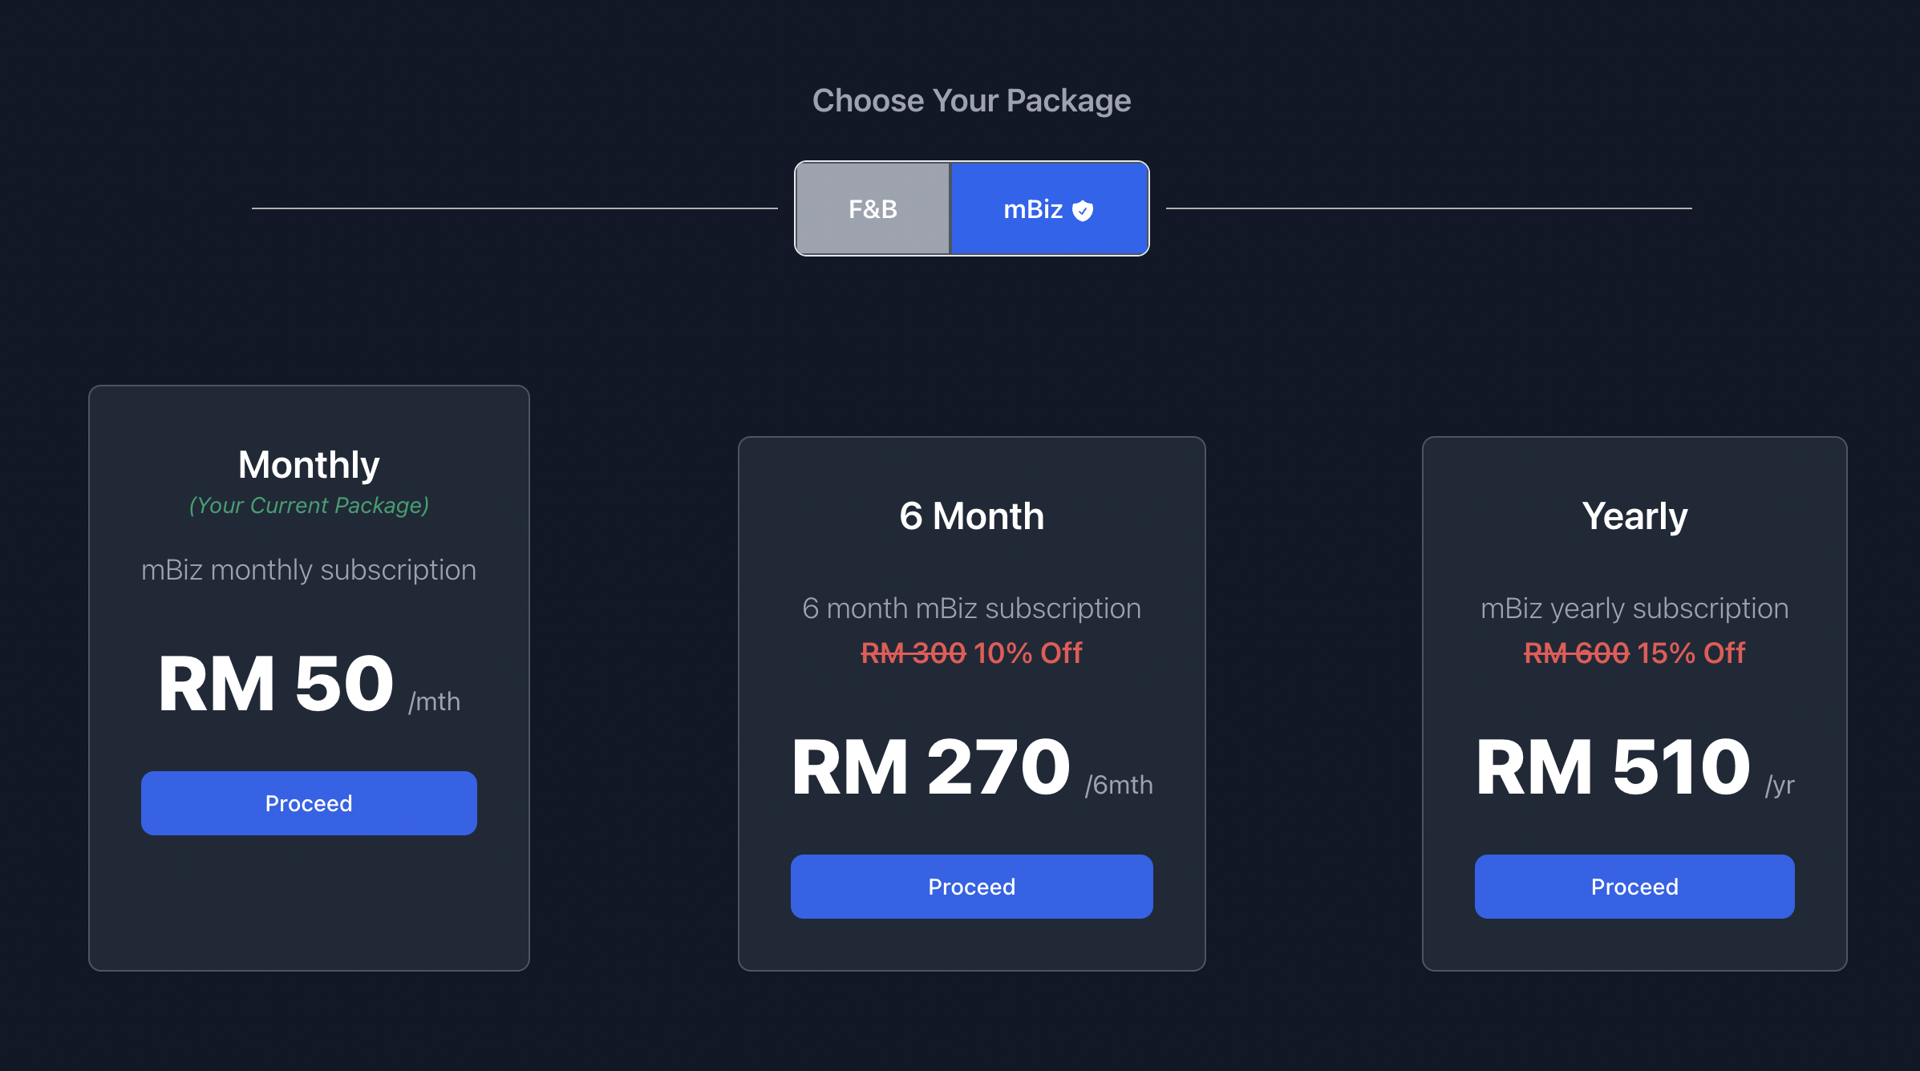Select the mBiz package tab
Image resolution: width=1920 pixels, height=1071 pixels.
1032,209
